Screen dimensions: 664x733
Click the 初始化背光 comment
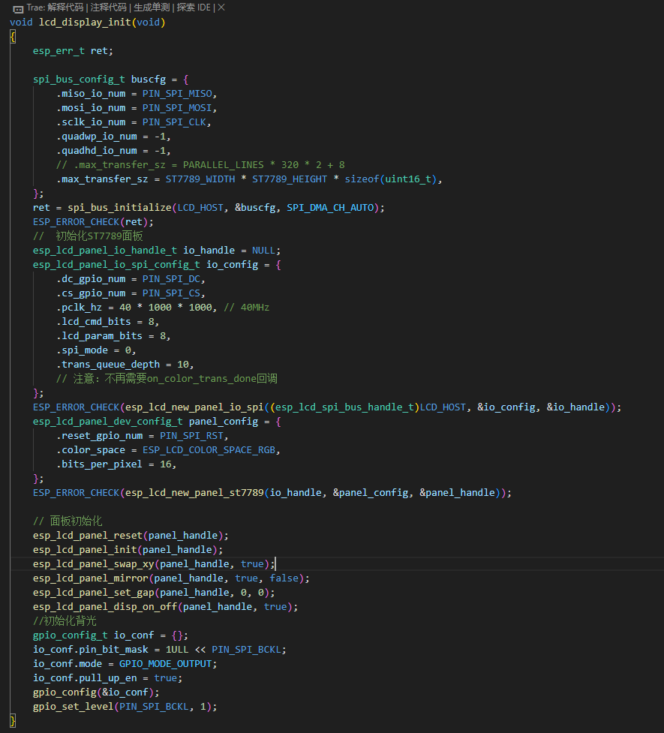click(x=65, y=621)
